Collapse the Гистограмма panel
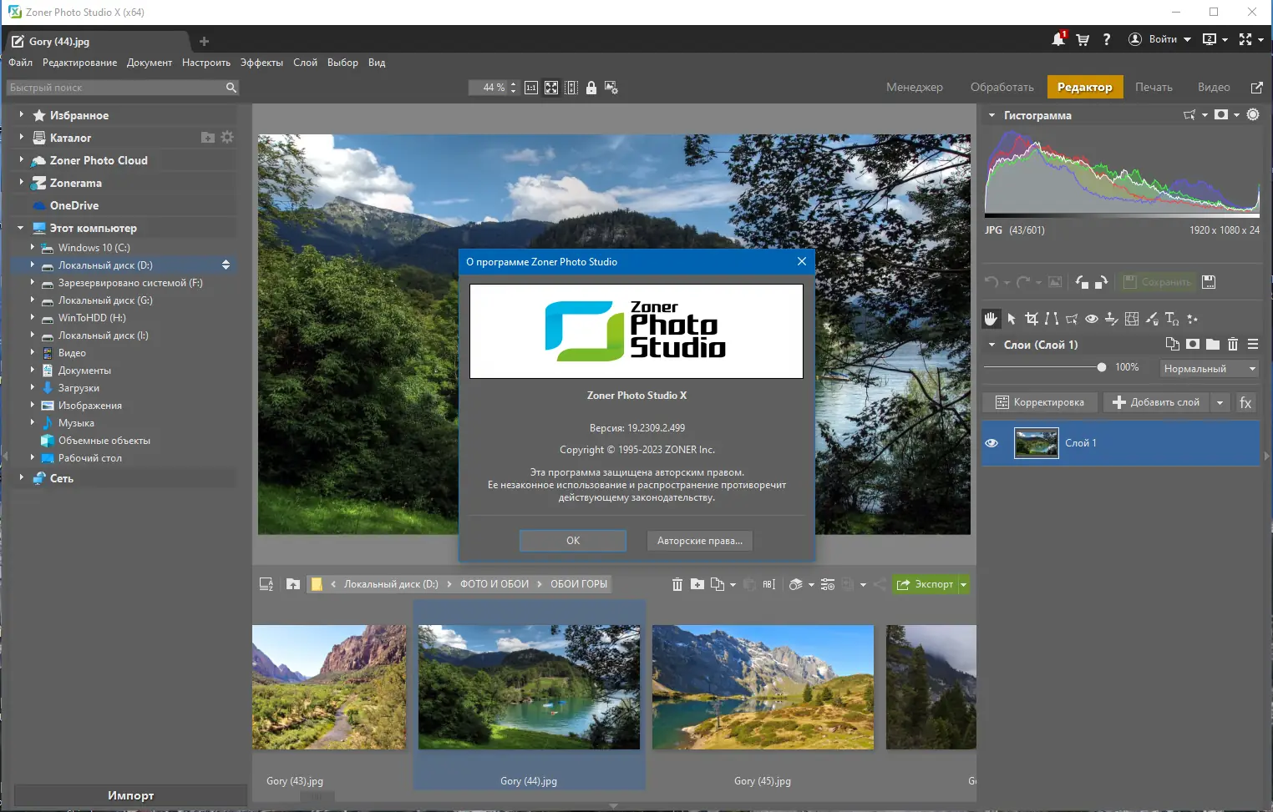Image resolution: width=1273 pixels, height=812 pixels. point(992,115)
